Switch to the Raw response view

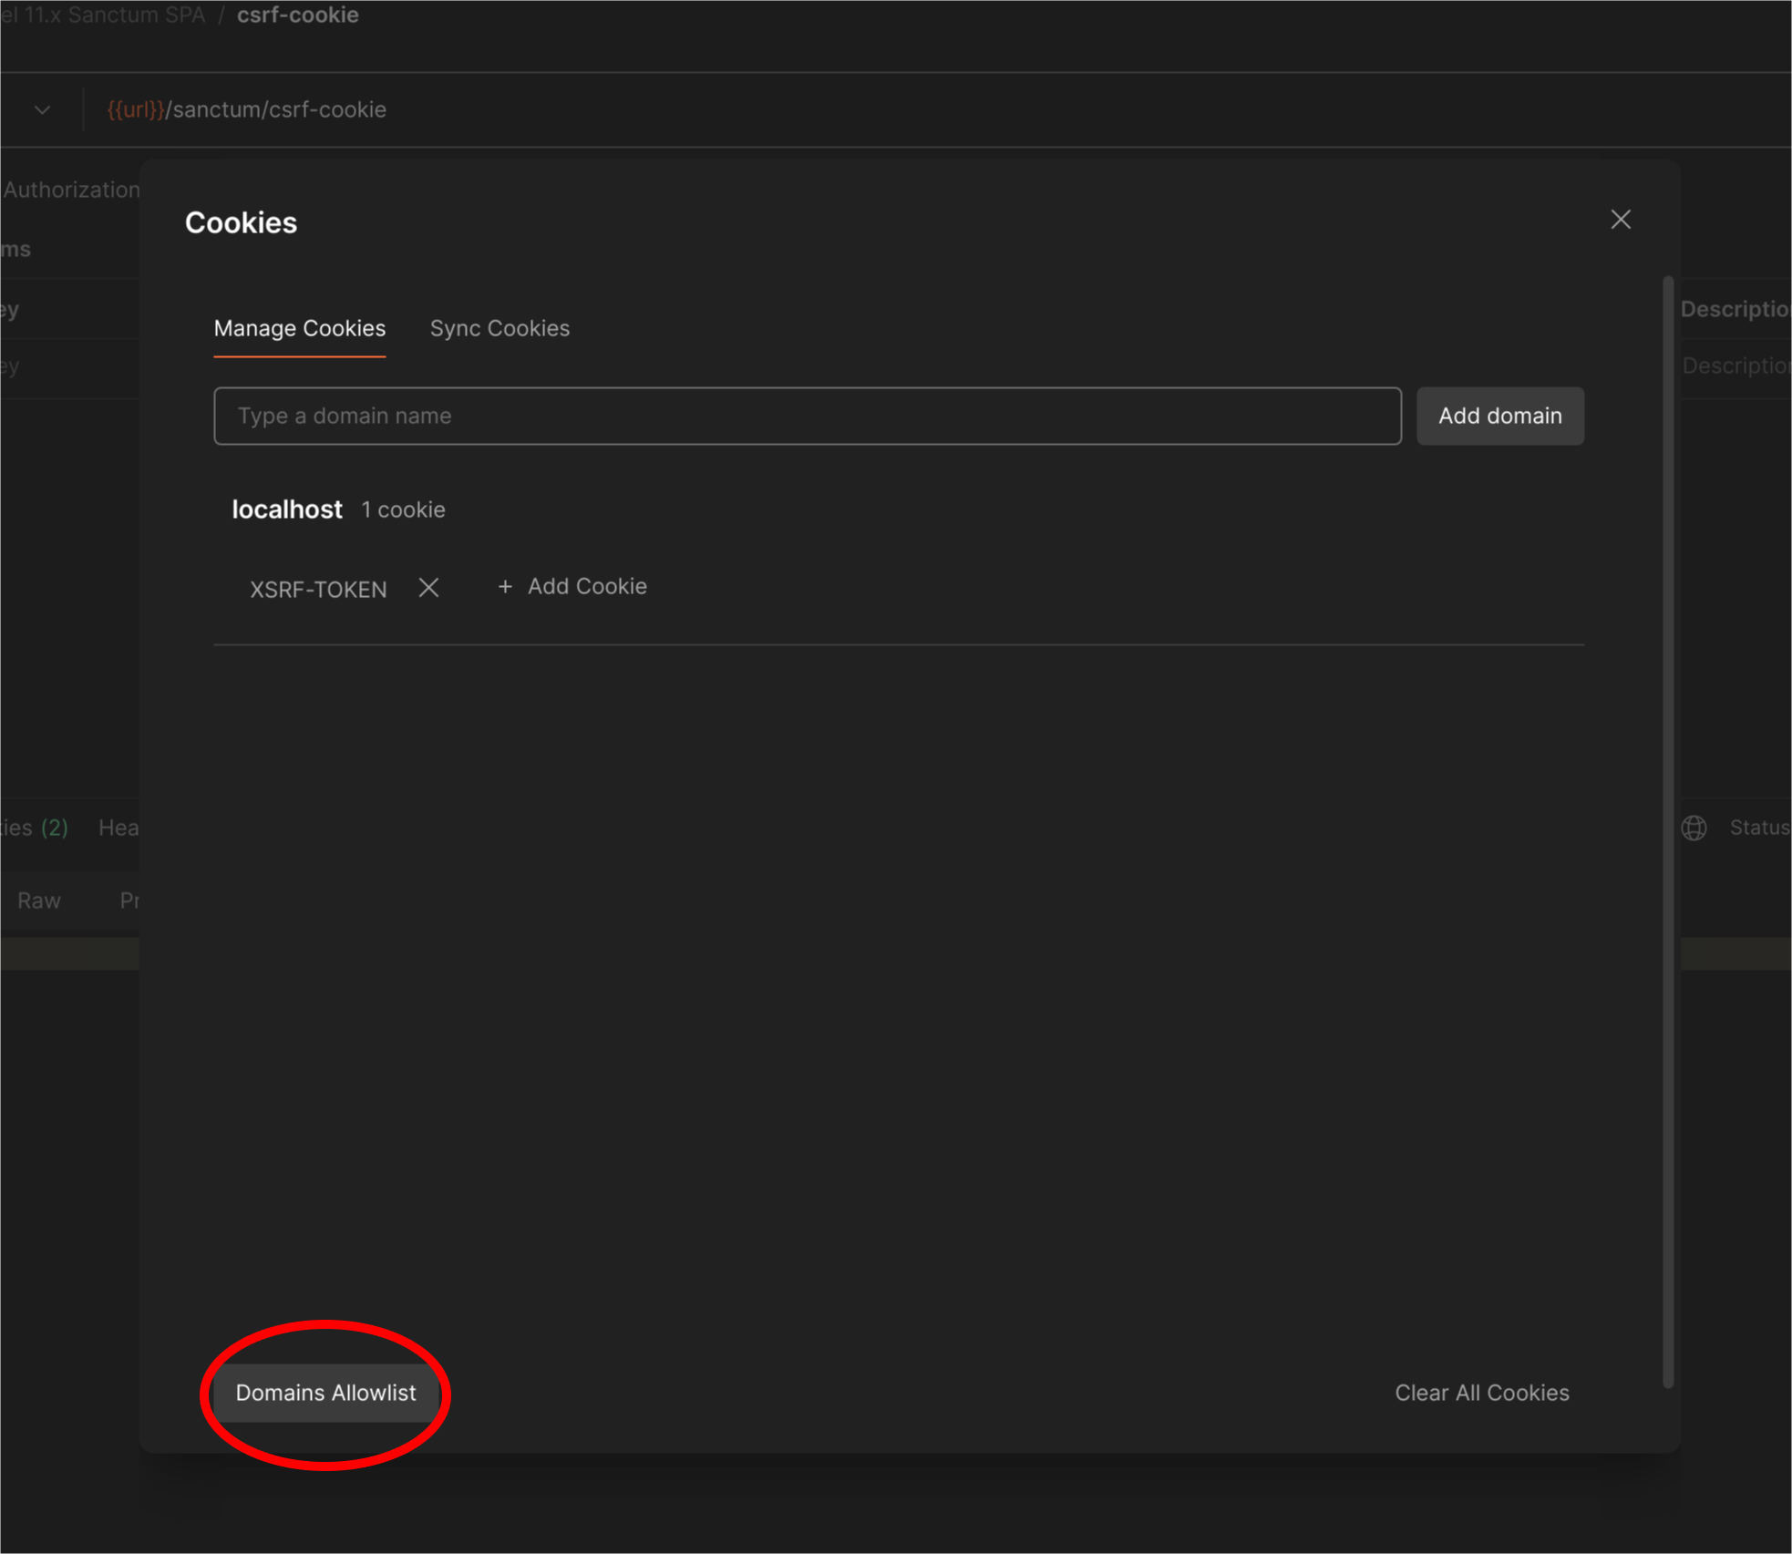coord(38,900)
